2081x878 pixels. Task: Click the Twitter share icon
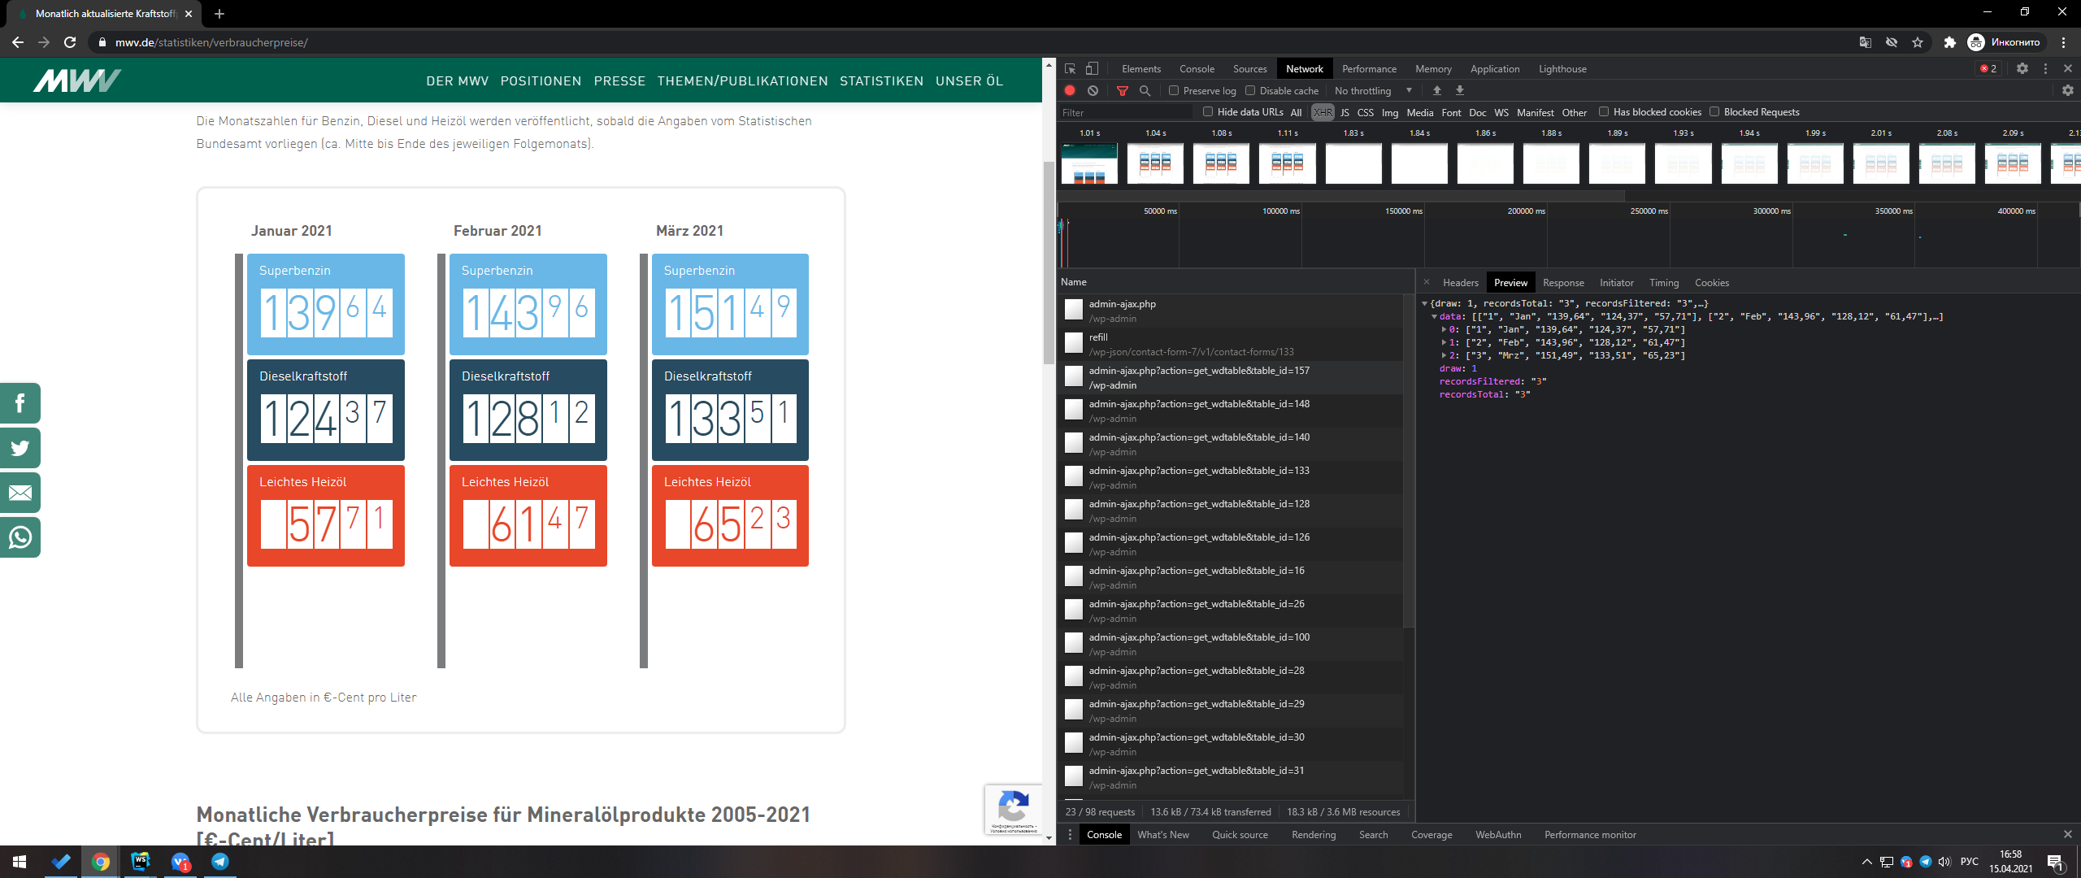click(x=20, y=448)
